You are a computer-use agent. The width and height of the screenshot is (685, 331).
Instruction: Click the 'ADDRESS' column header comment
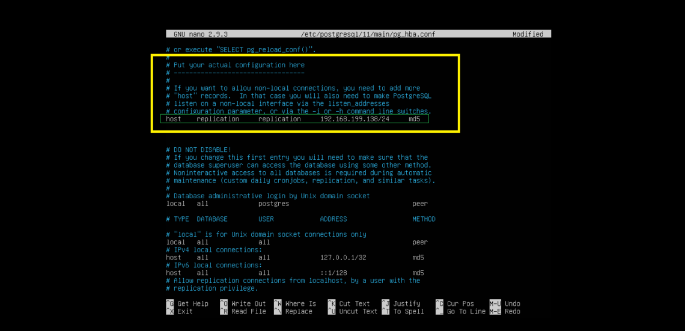(x=333, y=219)
